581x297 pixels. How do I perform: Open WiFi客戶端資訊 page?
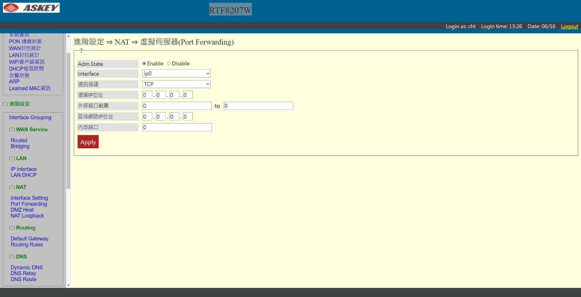(27, 62)
